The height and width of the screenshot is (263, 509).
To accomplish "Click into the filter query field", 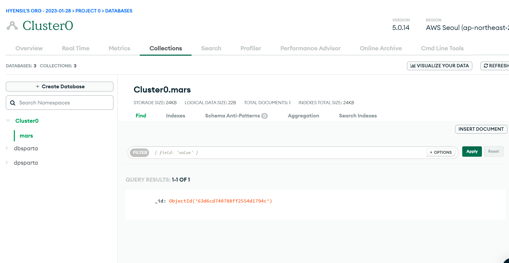I will tap(290, 152).
